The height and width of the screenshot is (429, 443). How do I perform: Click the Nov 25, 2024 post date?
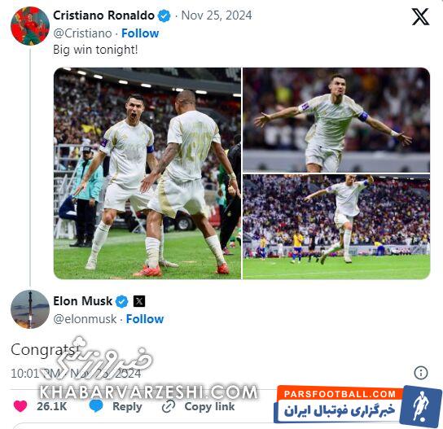[x=217, y=15]
